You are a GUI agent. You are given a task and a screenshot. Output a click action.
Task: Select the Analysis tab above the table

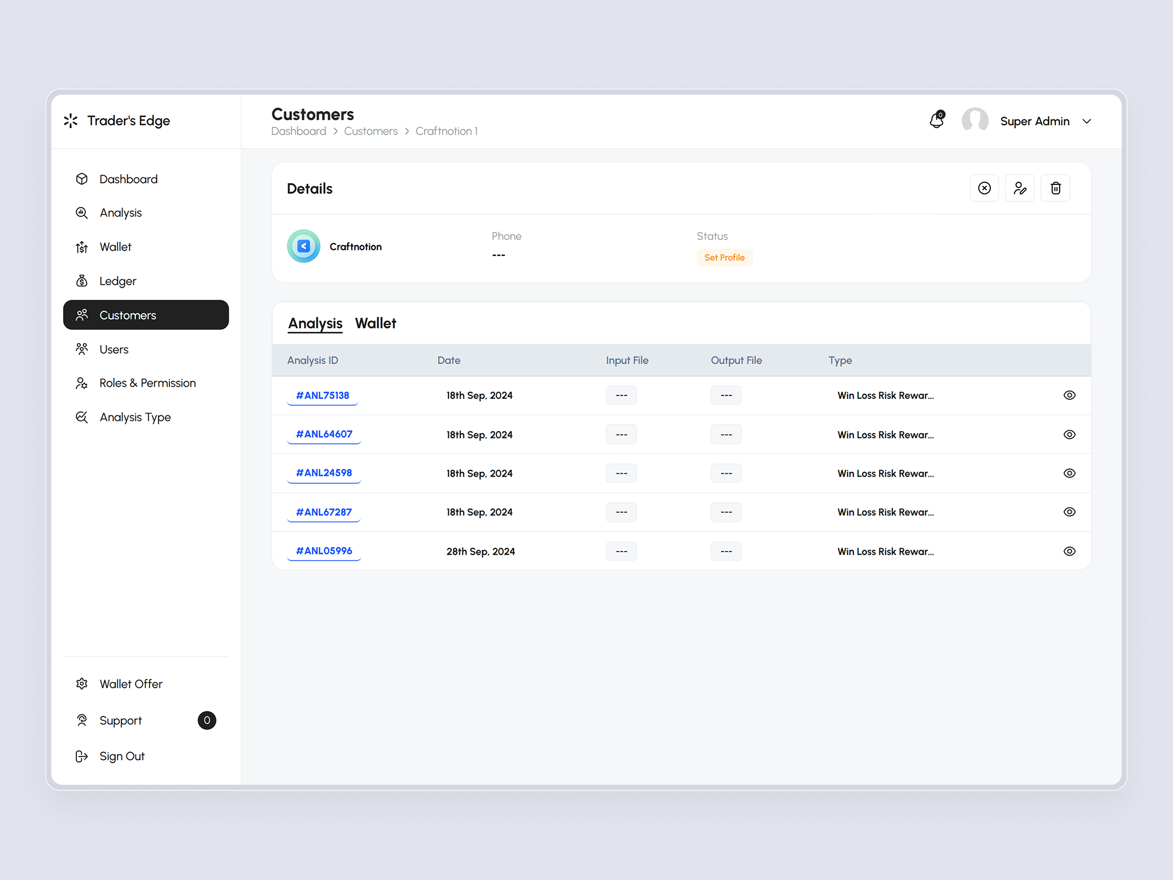click(315, 323)
